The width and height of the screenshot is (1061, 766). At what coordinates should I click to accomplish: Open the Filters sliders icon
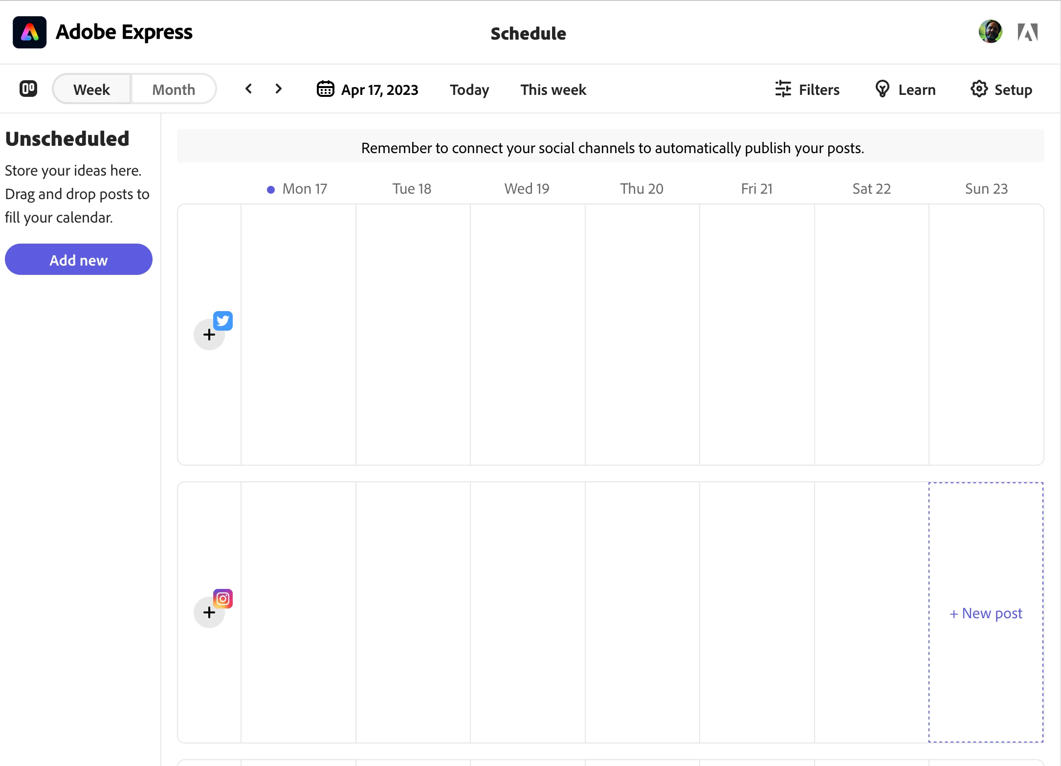783,89
